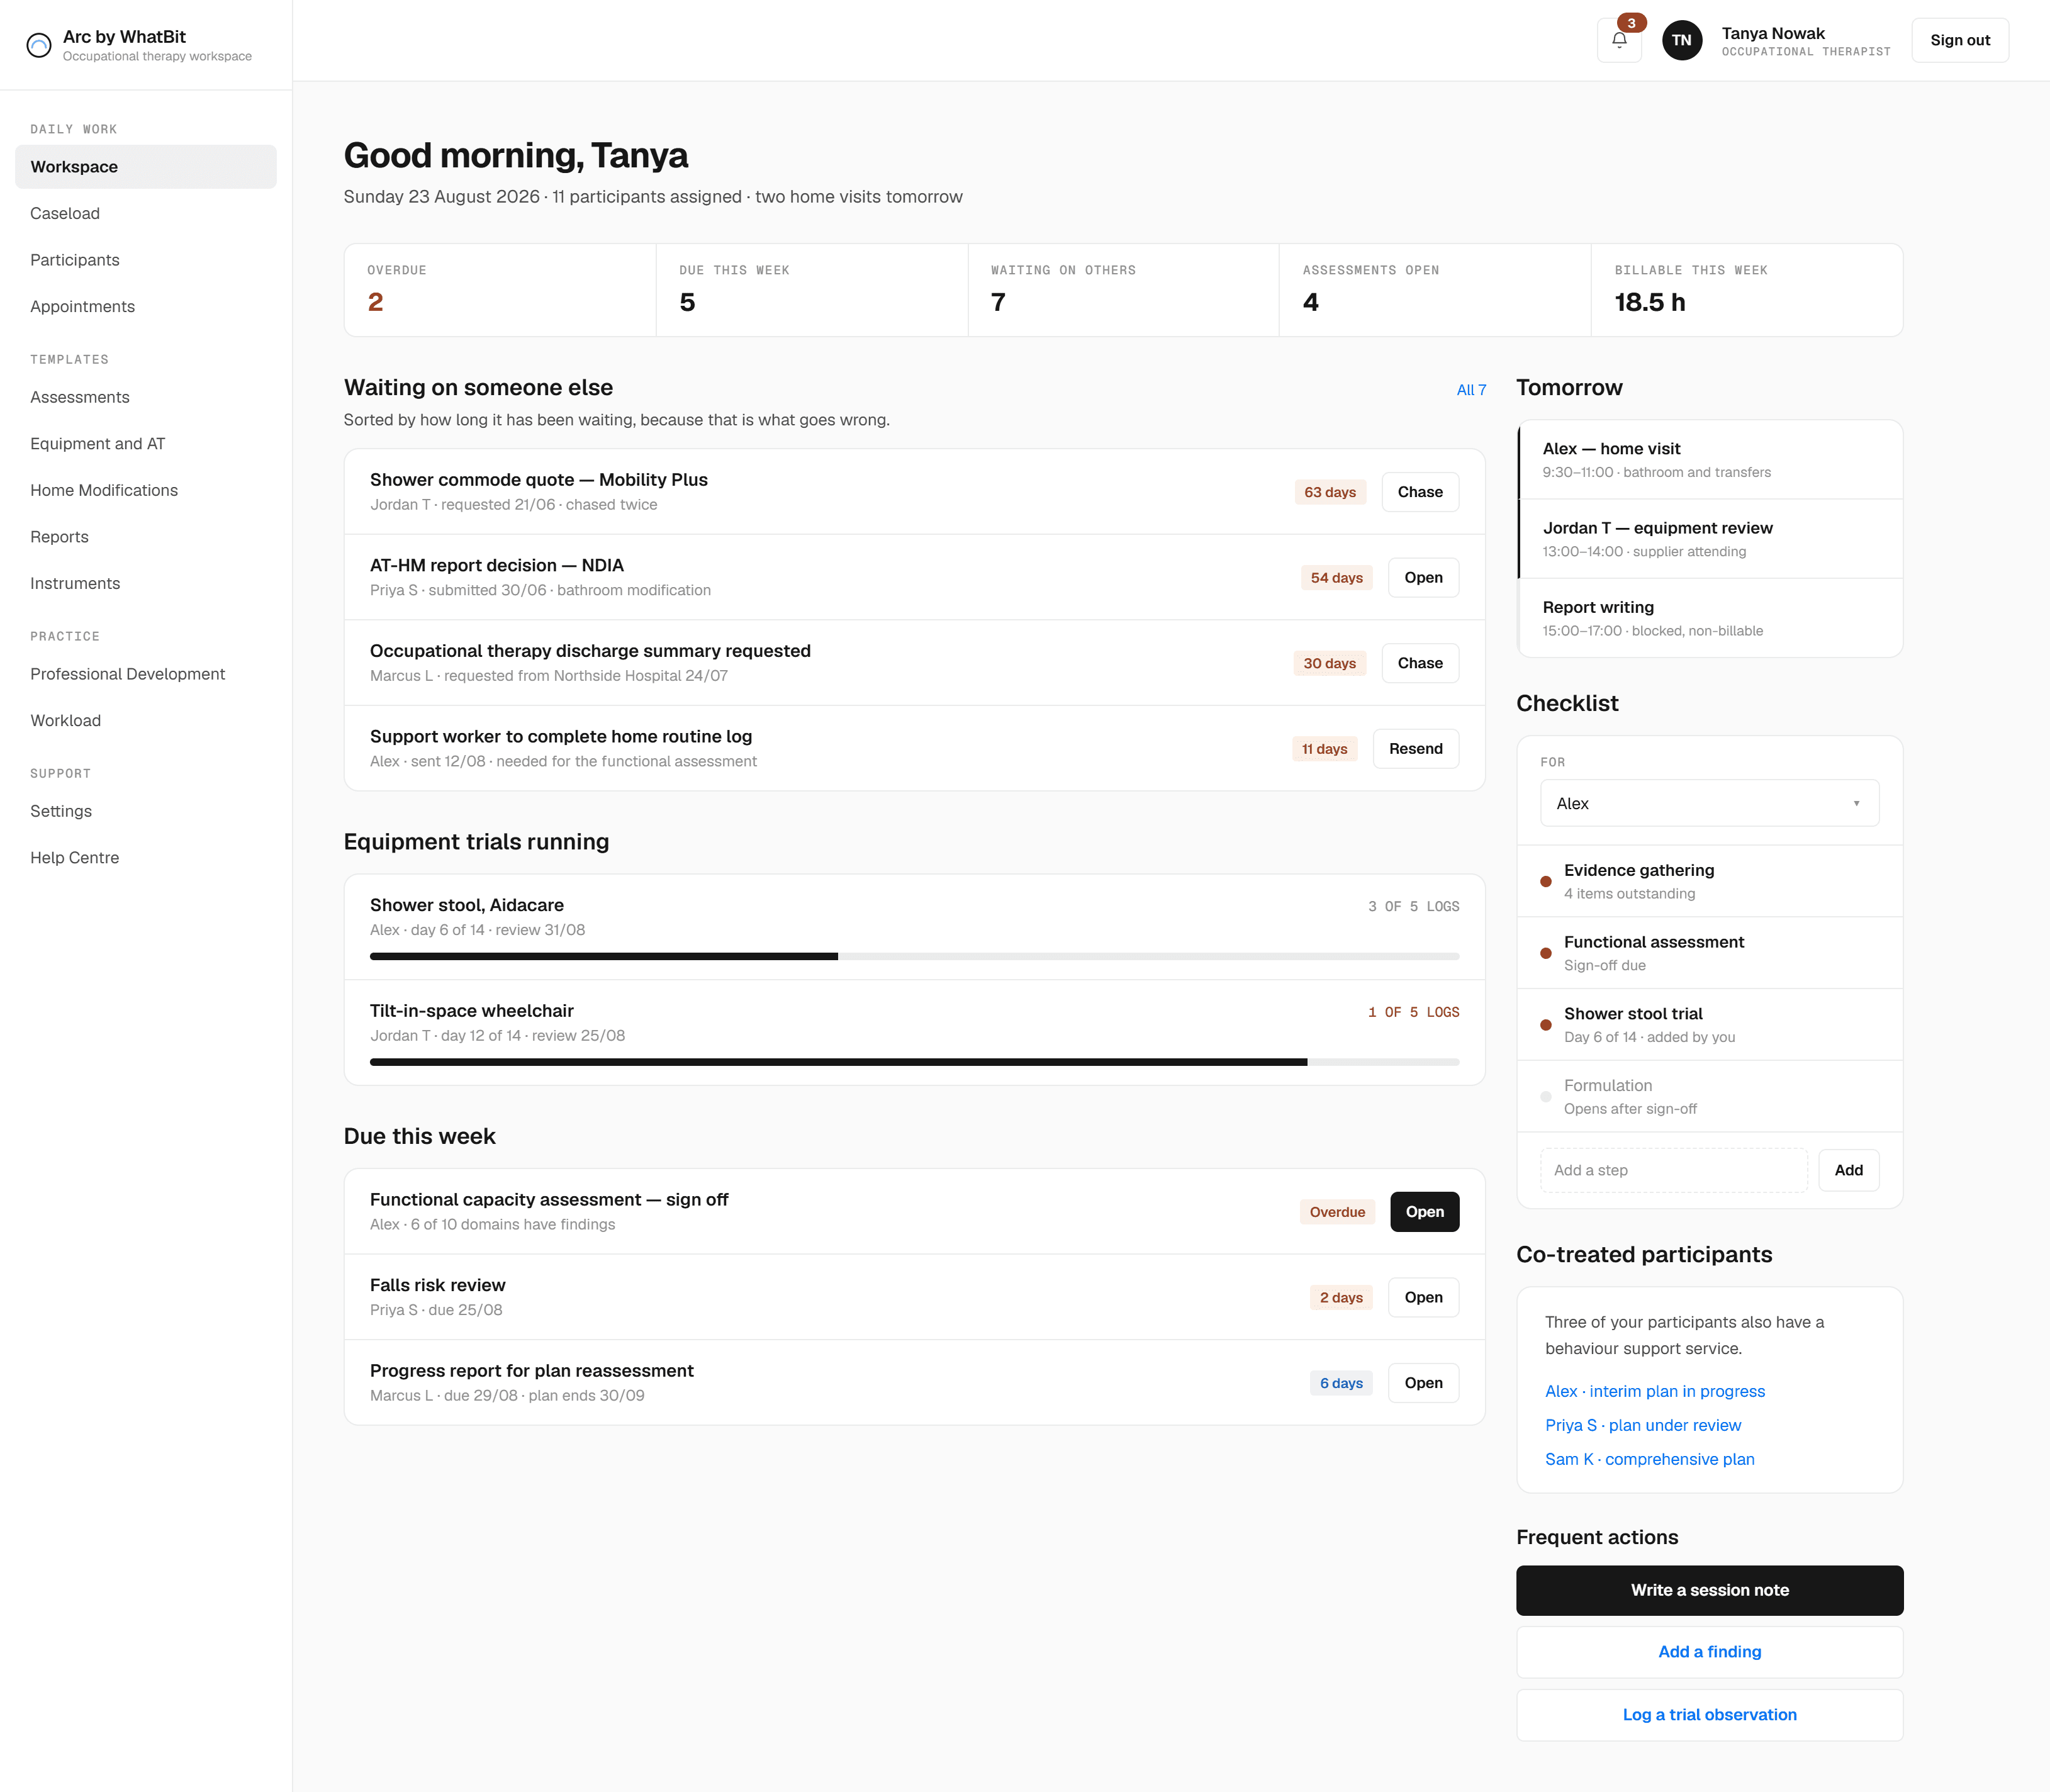Go to Caseload in the sidebar

click(x=146, y=213)
